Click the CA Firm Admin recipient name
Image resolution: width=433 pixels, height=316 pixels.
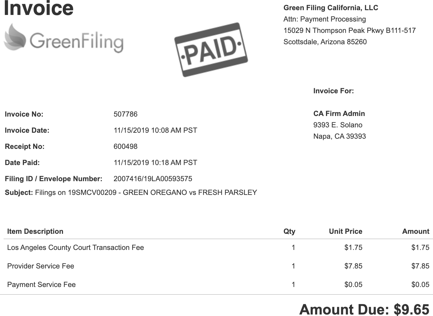pyautogui.click(x=339, y=114)
